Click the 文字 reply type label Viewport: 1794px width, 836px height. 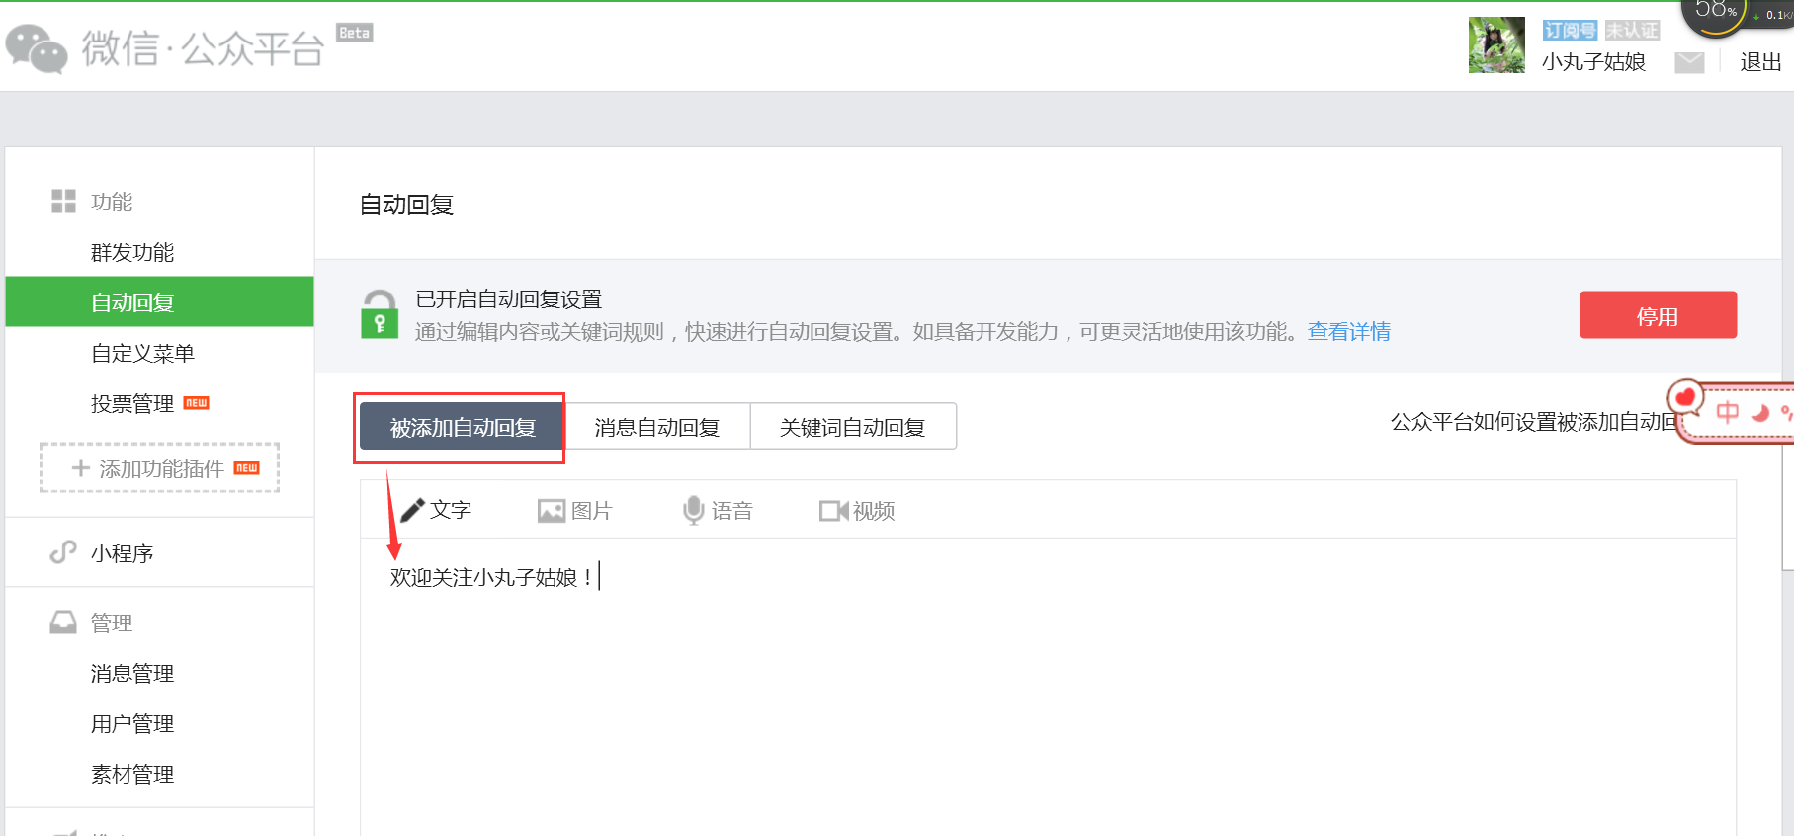(x=451, y=510)
